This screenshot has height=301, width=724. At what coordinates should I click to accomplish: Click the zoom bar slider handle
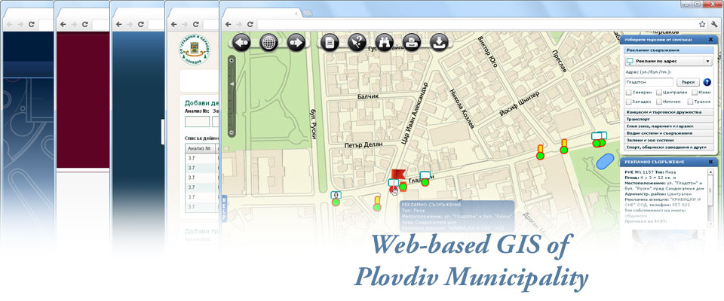click(x=232, y=84)
